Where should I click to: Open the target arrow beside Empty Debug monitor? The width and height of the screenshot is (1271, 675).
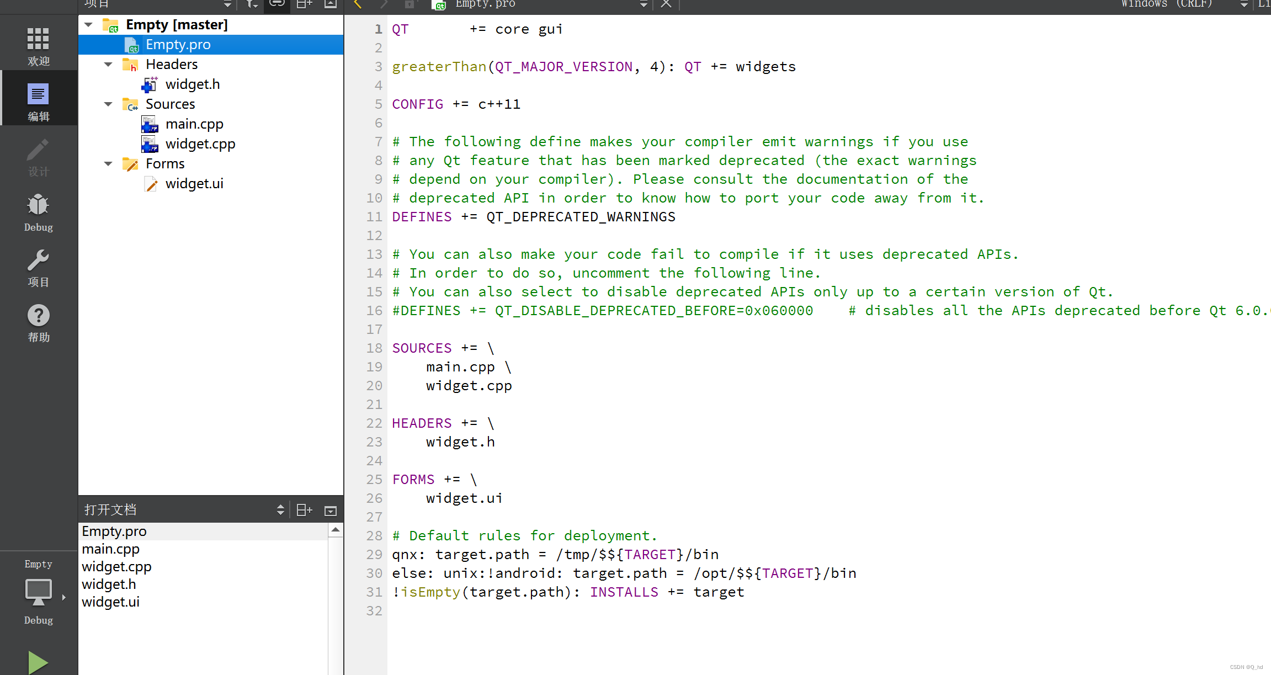pyautogui.click(x=64, y=597)
